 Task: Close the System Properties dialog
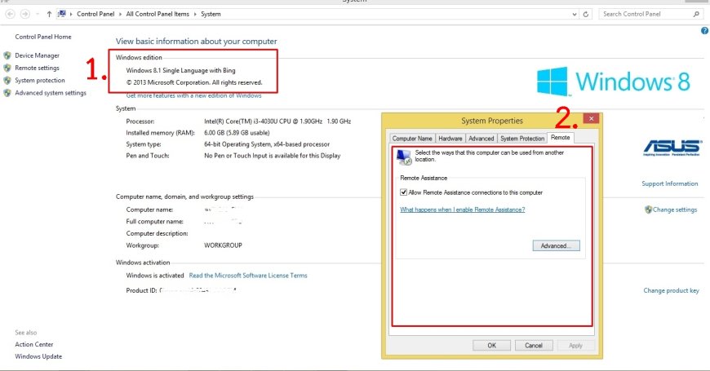coord(591,118)
